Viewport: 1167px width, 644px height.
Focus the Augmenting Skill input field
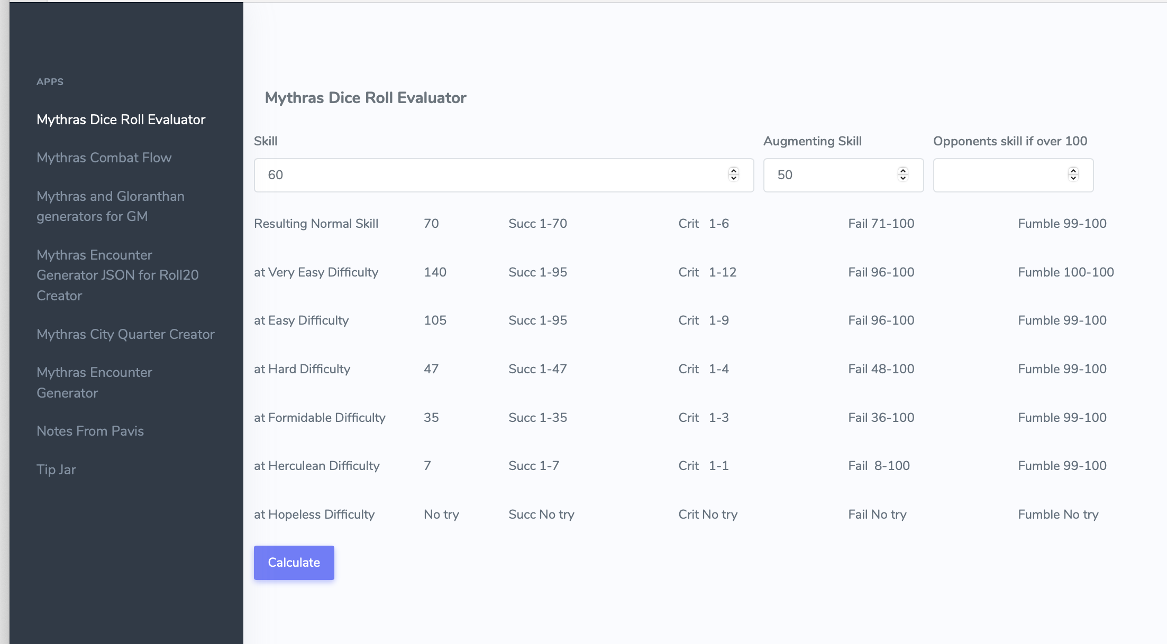tap(831, 175)
